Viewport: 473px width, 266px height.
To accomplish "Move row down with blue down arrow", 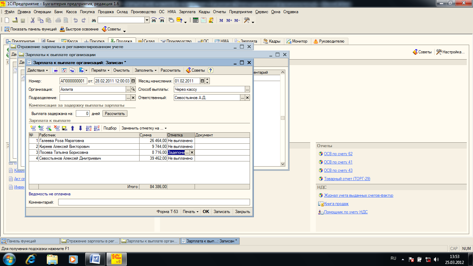I will point(80,128).
